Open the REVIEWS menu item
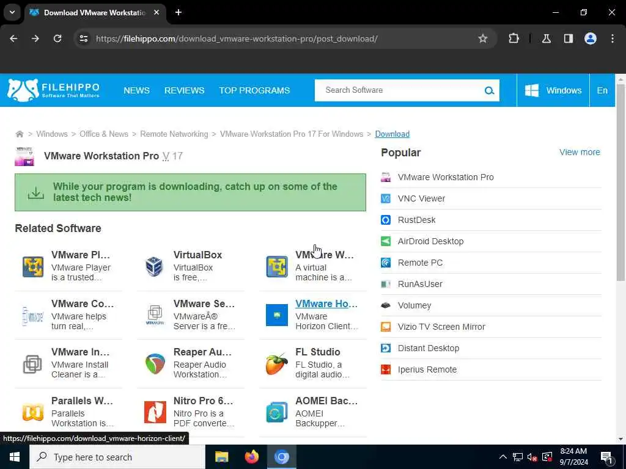 (x=185, y=90)
